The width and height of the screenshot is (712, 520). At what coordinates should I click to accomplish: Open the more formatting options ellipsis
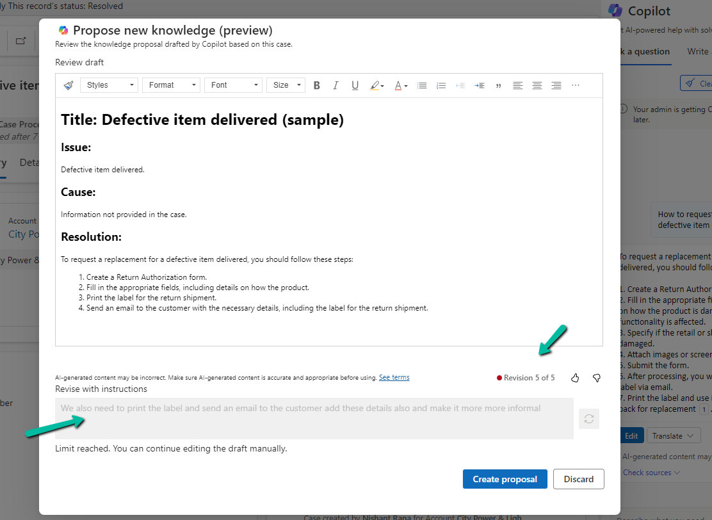tap(575, 85)
